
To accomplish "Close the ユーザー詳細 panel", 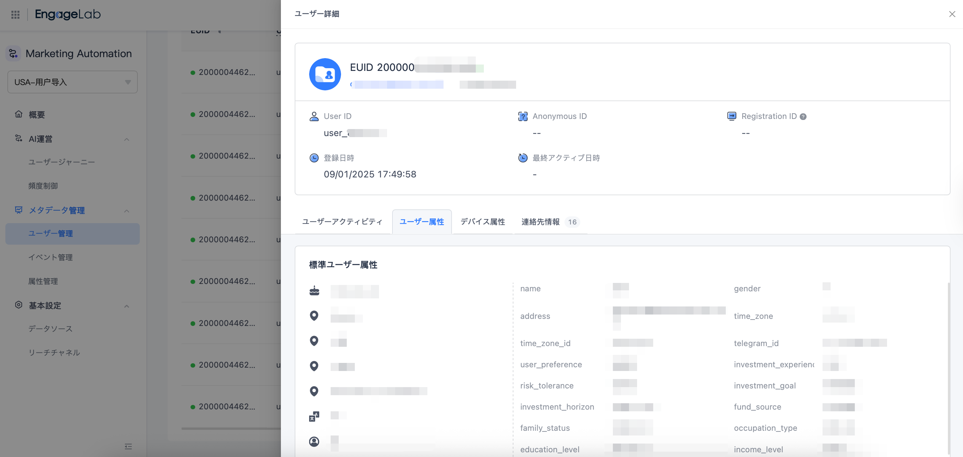I will click(952, 14).
